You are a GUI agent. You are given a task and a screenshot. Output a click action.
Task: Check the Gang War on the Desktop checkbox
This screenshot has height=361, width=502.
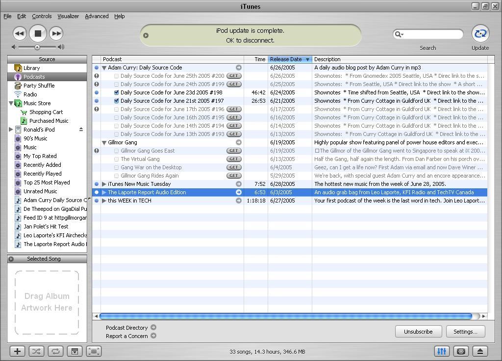point(117,167)
